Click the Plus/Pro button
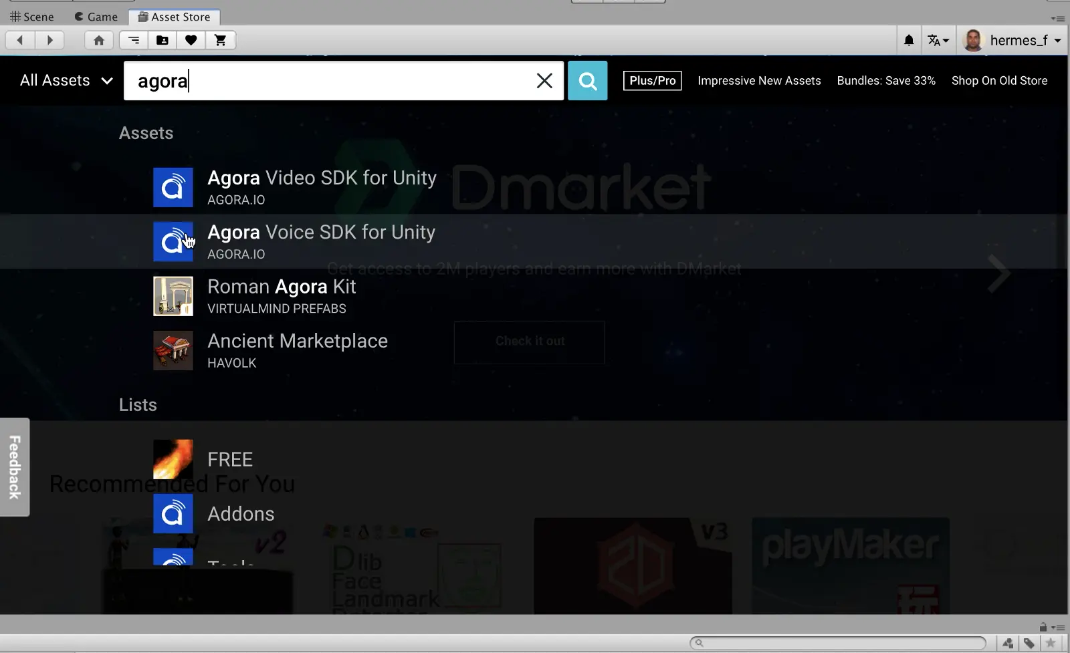This screenshot has height=653, width=1070. pos(653,81)
